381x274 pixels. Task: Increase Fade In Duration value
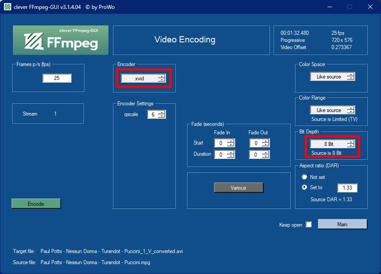(231, 153)
